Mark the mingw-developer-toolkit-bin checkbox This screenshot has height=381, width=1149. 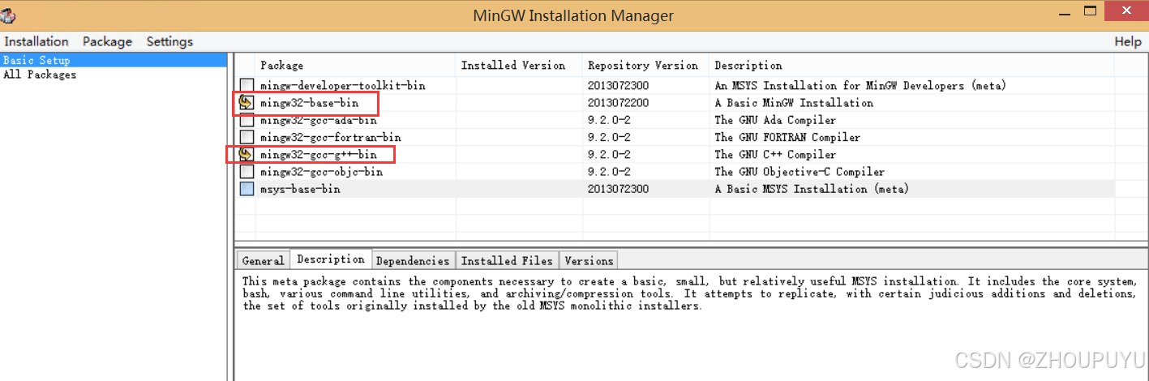pos(247,85)
